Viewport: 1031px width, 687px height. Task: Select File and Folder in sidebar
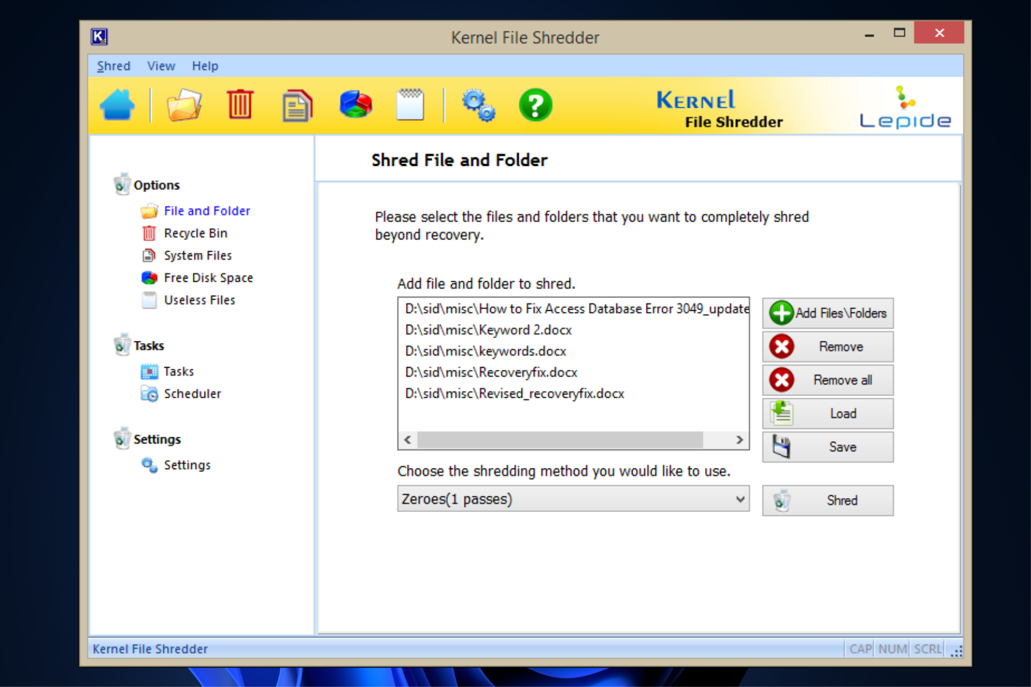pos(207,211)
